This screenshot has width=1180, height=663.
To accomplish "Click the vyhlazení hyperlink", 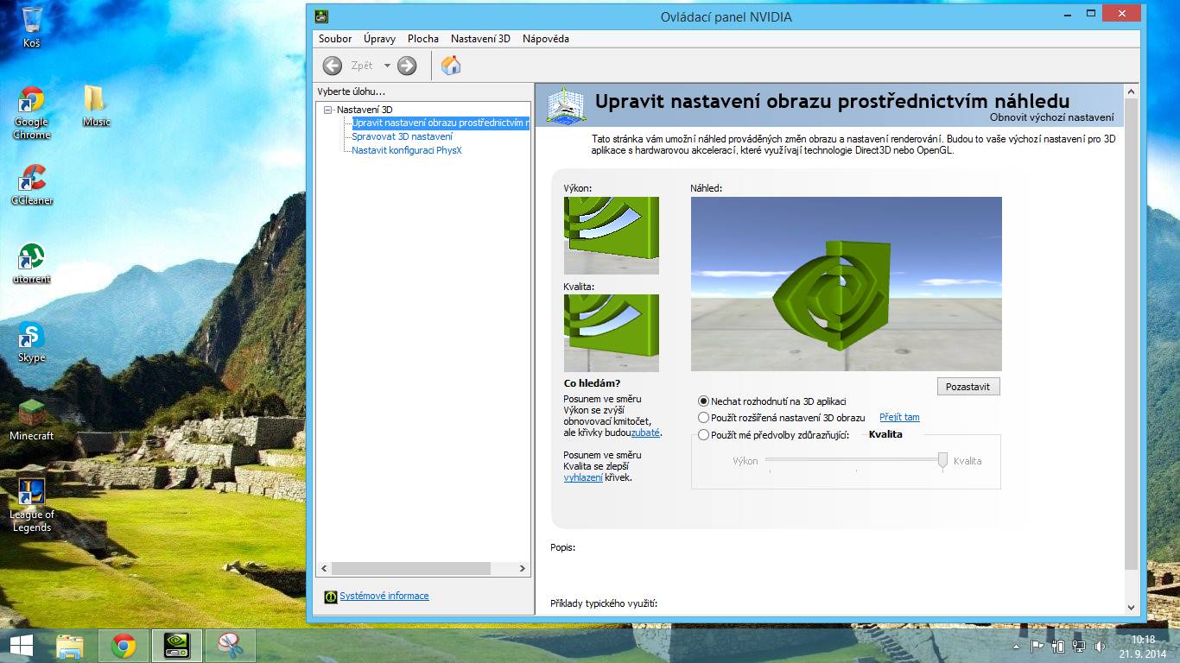I will pyautogui.click(x=583, y=477).
